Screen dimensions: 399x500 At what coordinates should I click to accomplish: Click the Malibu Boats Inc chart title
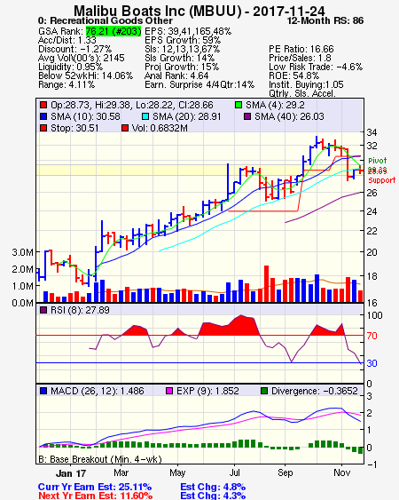coord(199,11)
